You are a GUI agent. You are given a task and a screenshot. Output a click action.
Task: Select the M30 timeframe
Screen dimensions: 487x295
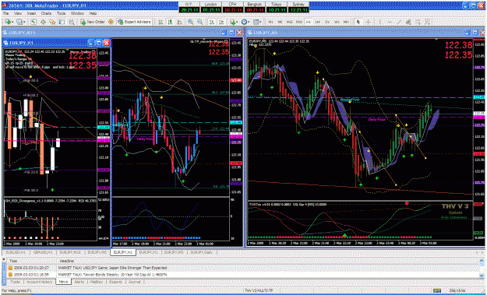pyautogui.click(x=299, y=22)
